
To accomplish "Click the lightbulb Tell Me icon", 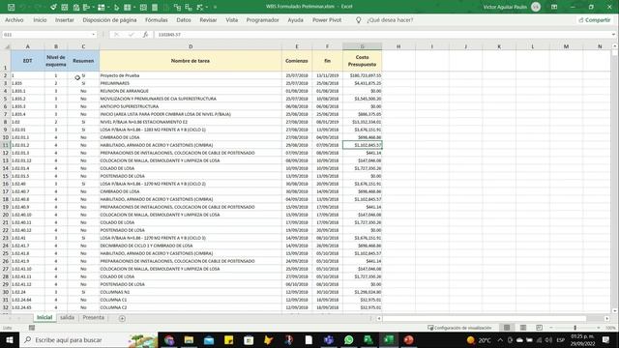I will tap(359, 20).
